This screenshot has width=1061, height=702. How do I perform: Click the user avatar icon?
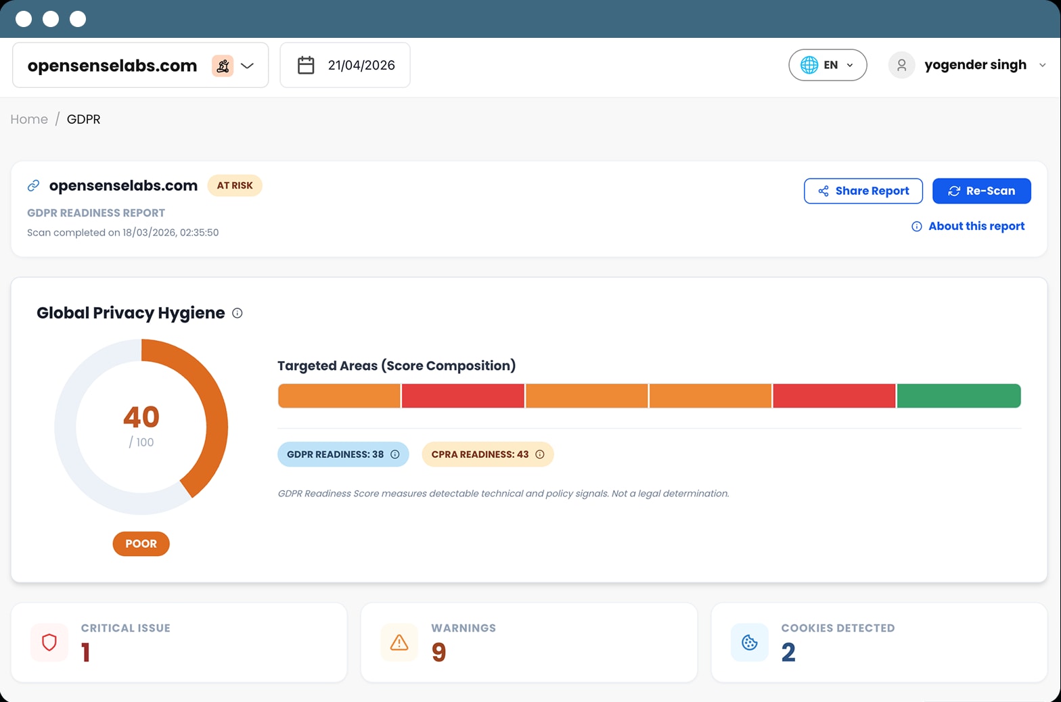pyautogui.click(x=901, y=65)
